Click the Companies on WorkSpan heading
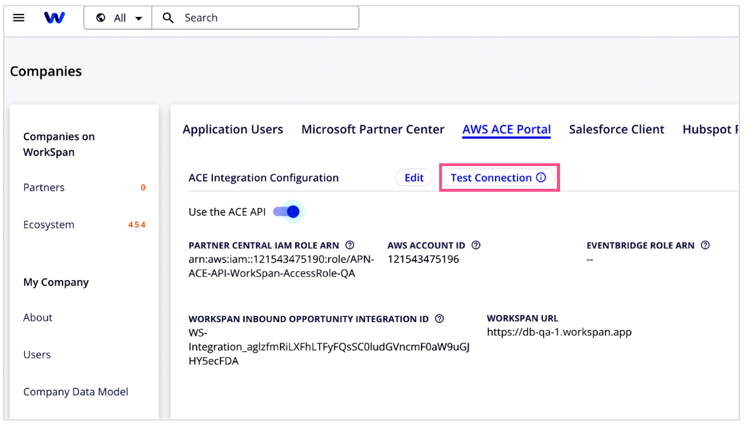The image size is (747, 428). (59, 145)
